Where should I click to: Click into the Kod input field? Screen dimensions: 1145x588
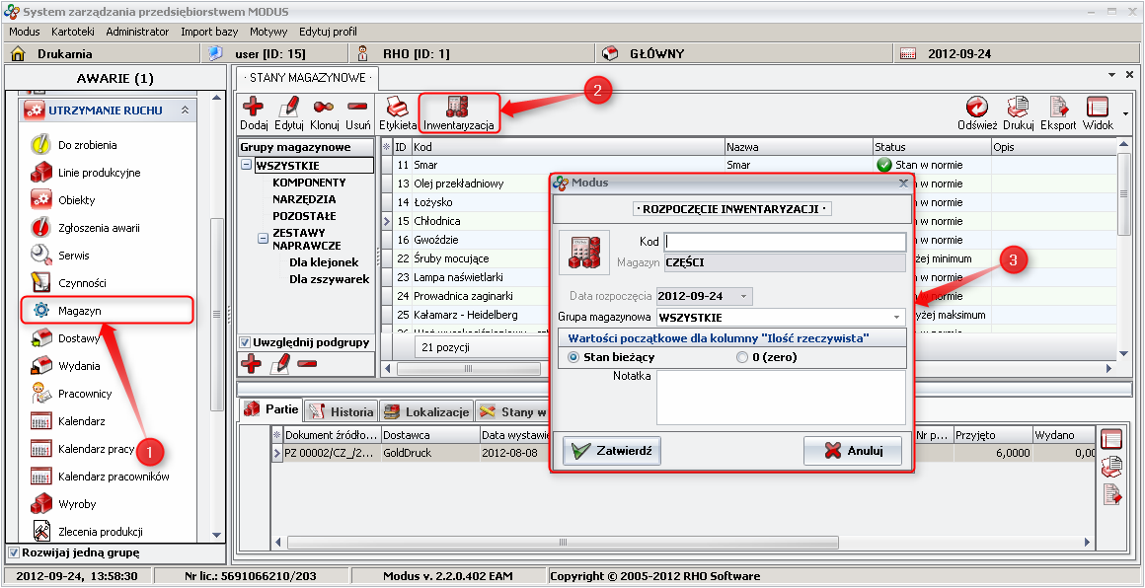(x=785, y=242)
